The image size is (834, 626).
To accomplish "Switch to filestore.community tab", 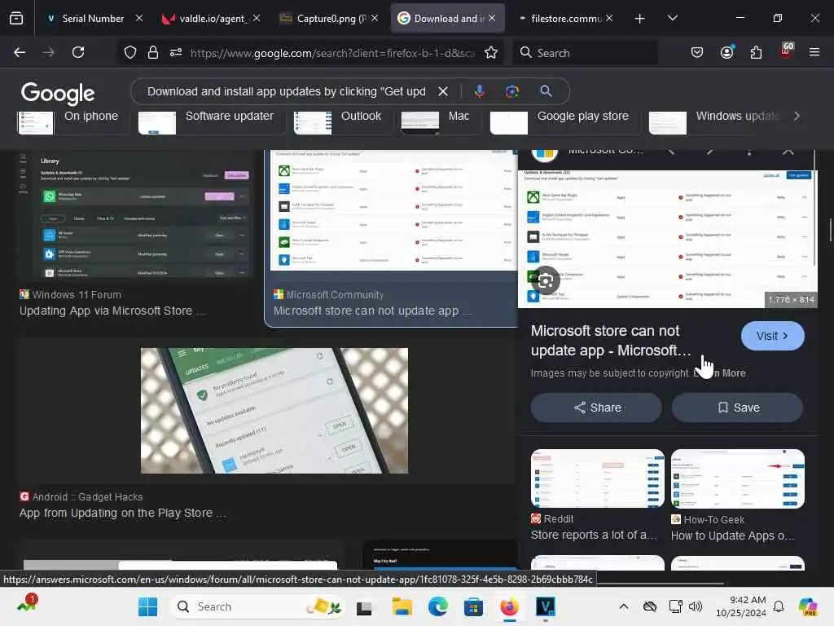I will click(x=565, y=19).
